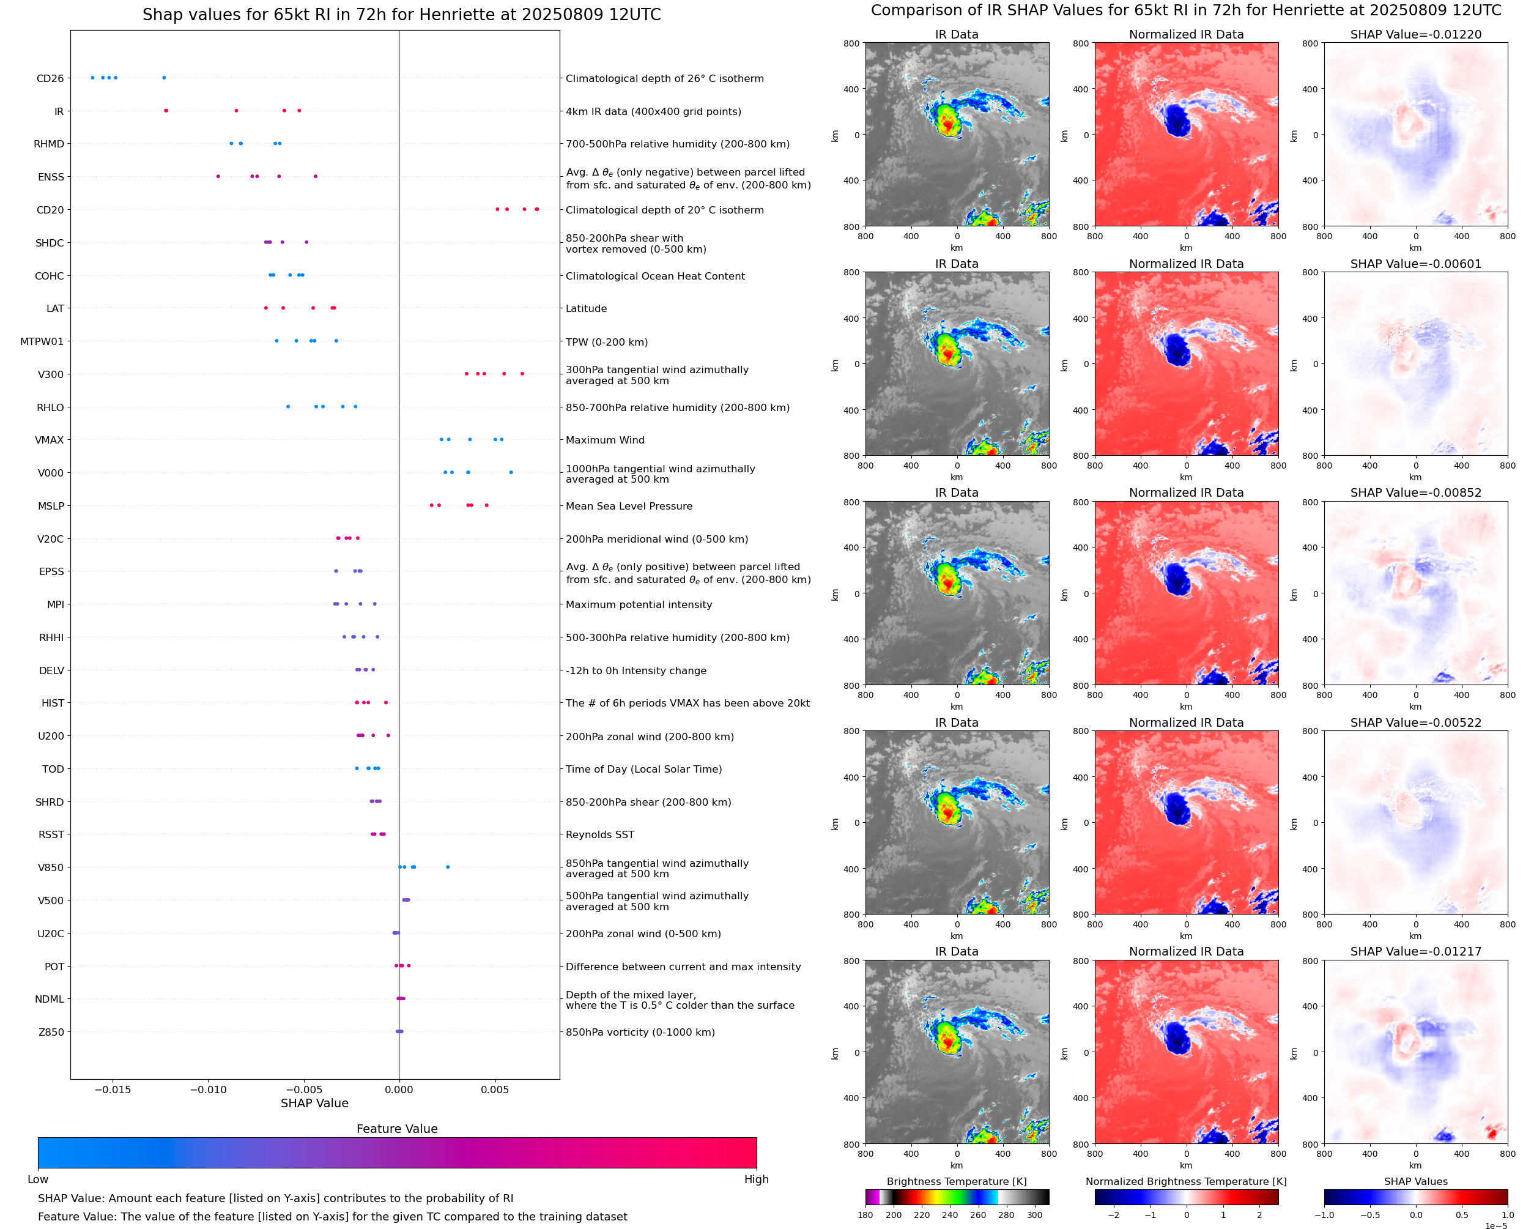The height and width of the screenshot is (1229, 1523).
Task: Click the SHAP Values colorbar
Action: [1415, 1197]
